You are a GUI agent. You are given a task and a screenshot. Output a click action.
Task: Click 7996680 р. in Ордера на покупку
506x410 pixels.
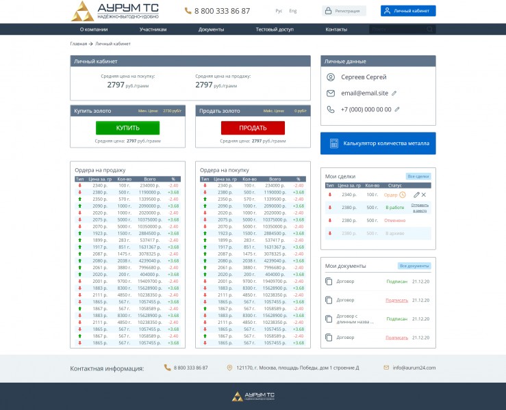[275, 268]
